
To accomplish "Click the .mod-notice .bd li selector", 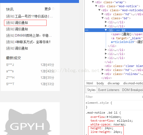I will pyautogui.click(x=101, y=113).
